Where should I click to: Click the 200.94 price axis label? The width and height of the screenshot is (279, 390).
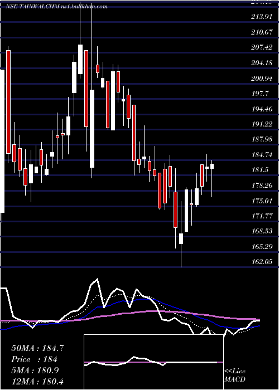(262, 78)
